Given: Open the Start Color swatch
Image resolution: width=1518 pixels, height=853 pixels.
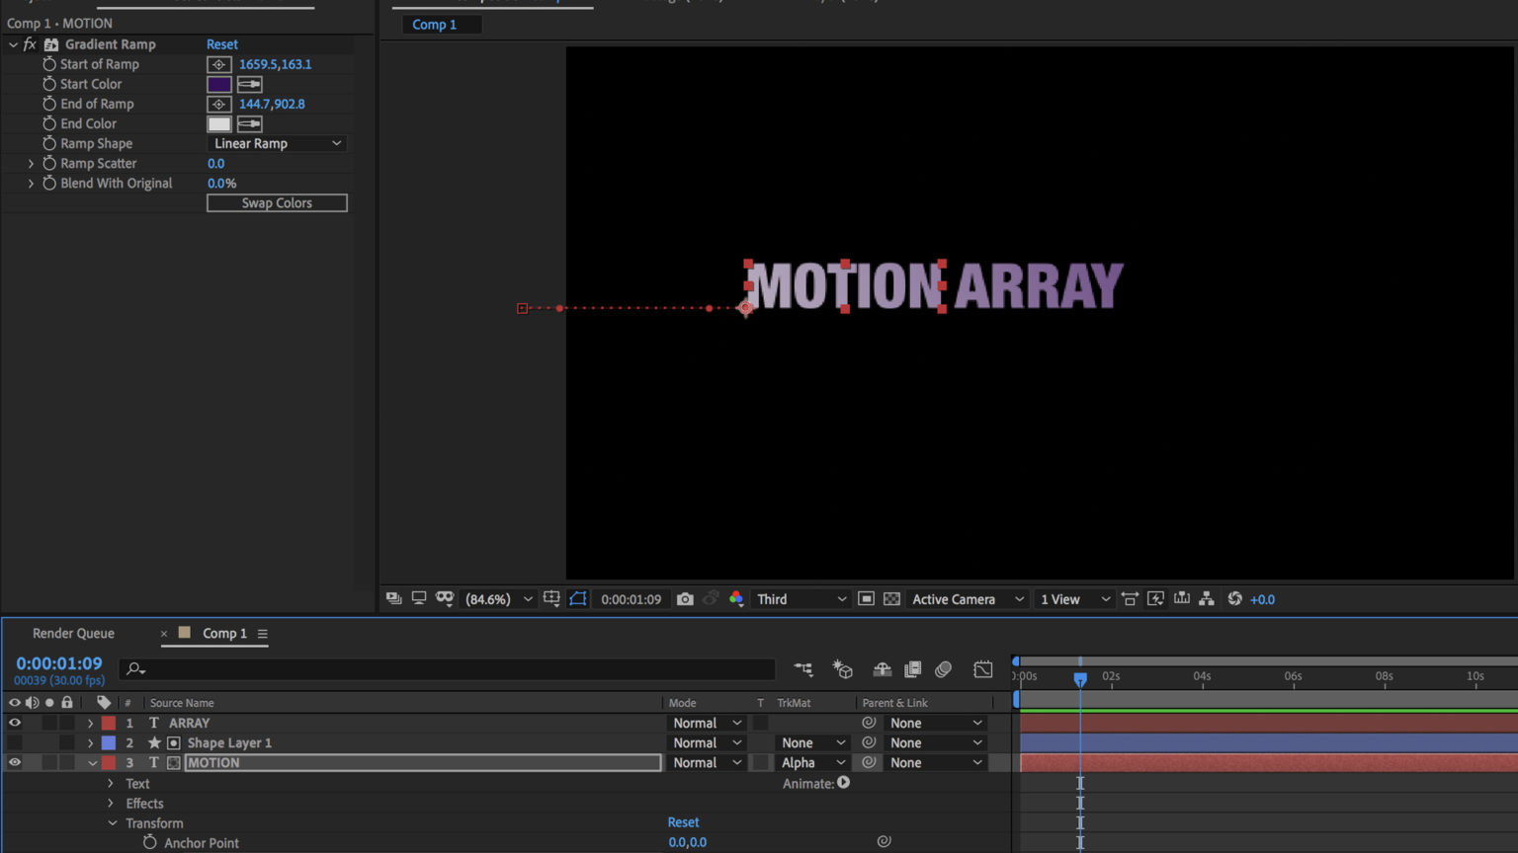Looking at the screenshot, I should tap(218, 84).
